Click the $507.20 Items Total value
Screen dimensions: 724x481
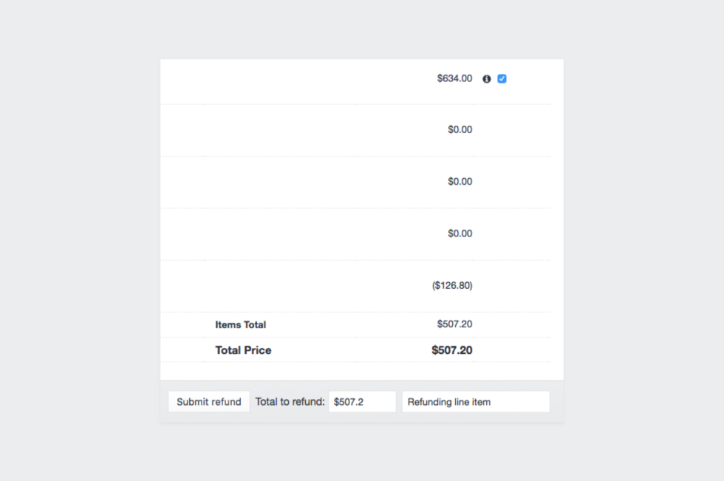click(455, 324)
